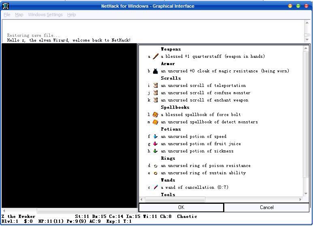
Task: Dismiss inventory with Cancel button
Action: click(267, 207)
